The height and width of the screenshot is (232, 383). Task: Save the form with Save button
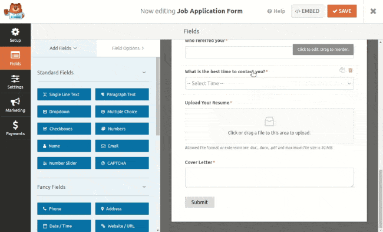342,11
